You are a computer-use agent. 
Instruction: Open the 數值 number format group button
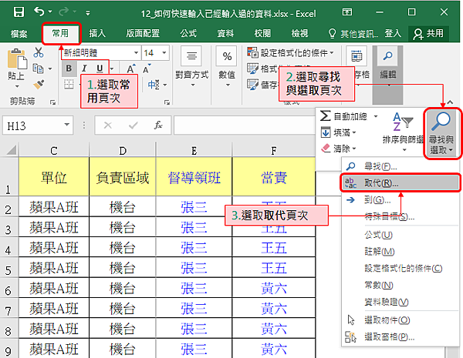pos(227,66)
